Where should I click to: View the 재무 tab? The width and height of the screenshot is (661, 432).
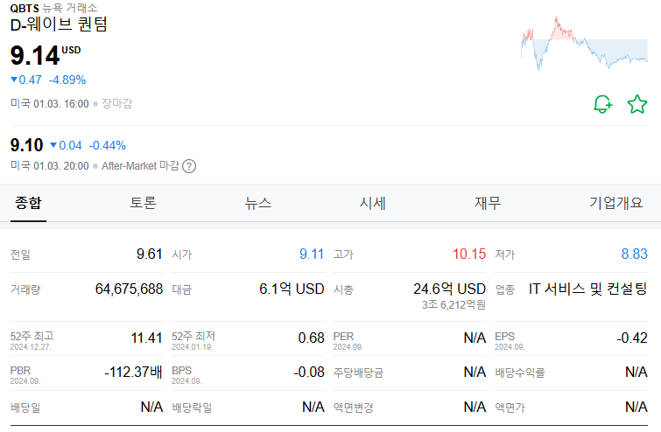488,203
